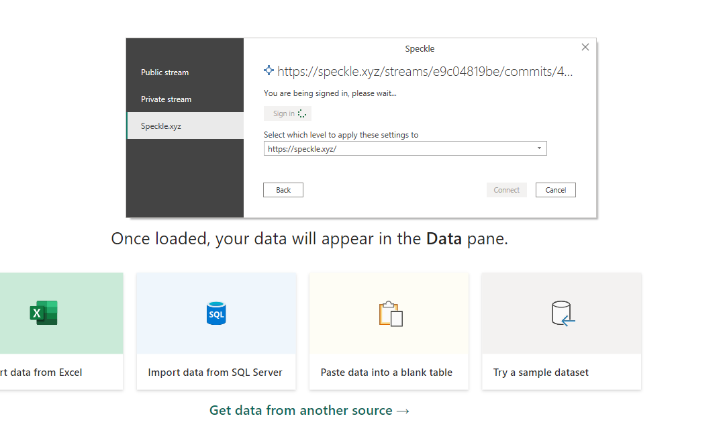Click the data from Excel card label
This screenshot has height=445, width=727.
coord(41,373)
